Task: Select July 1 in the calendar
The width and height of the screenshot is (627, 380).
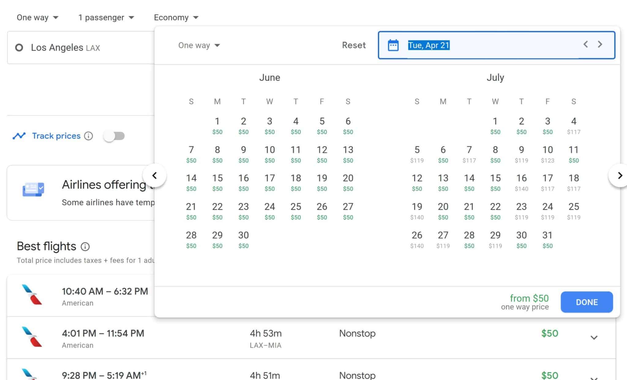Action: (495, 126)
